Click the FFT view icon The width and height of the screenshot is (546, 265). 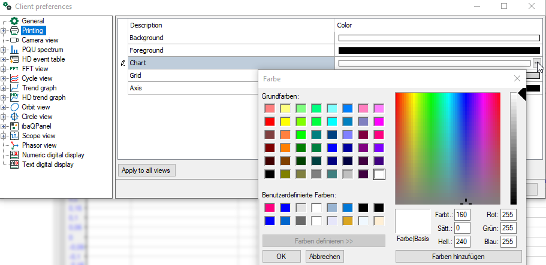click(14, 69)
